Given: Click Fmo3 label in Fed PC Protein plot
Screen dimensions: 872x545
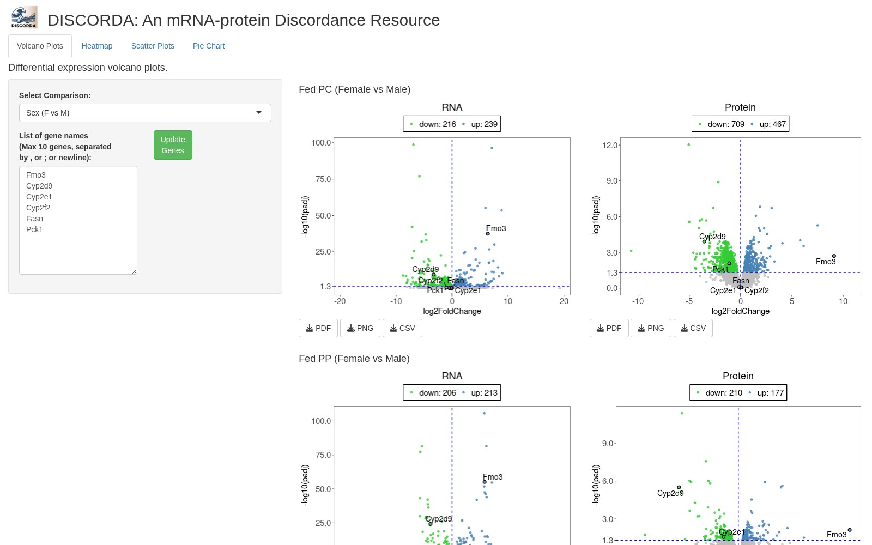Looking at the screenshot, I should coord(826,262).
